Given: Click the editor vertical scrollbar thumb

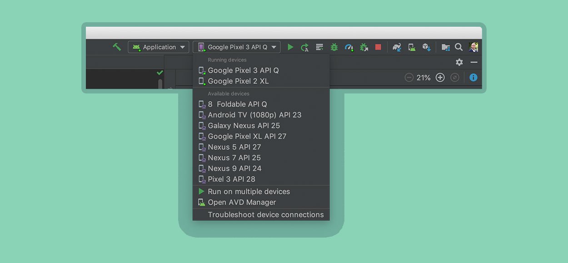Looking at the screenshot, I should [x=160, y=84].
